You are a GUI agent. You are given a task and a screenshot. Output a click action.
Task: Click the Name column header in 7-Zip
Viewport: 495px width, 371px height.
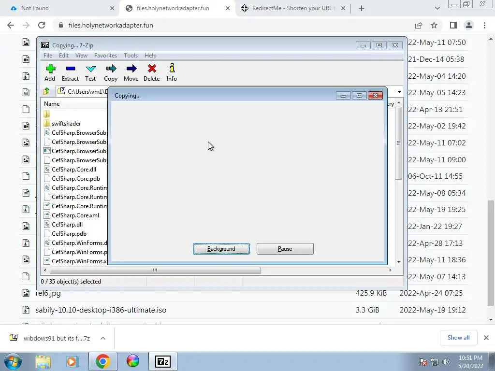[51, 104]
